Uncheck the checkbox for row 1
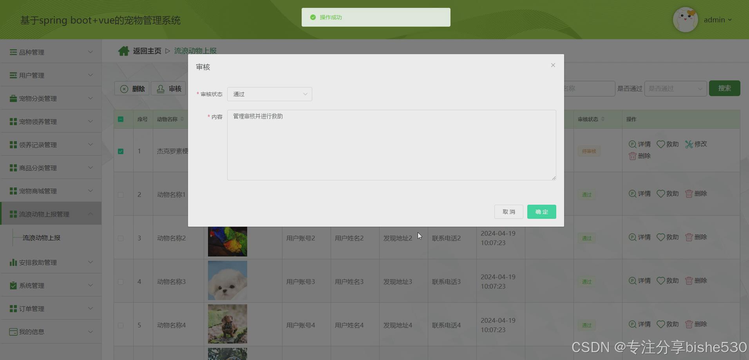The height and width of the screenshot is (360, 749). point(121,151)
